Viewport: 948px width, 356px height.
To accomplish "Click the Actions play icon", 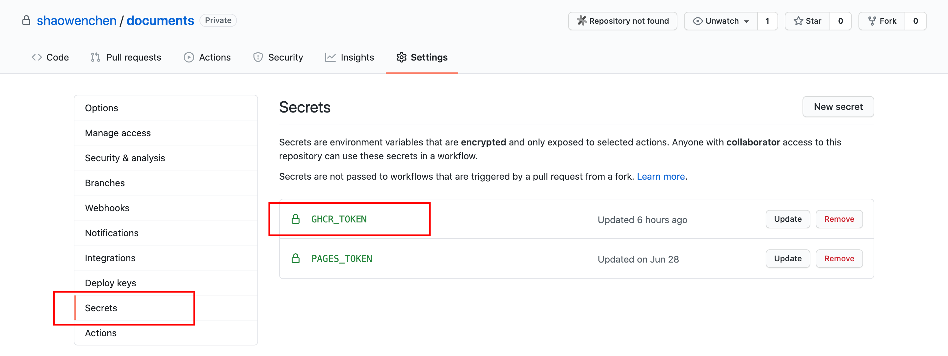I will [x=189, y=57].
